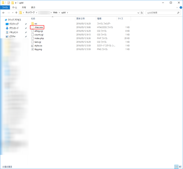Click the pin icon beside ダウンロード

click(26, 28)
